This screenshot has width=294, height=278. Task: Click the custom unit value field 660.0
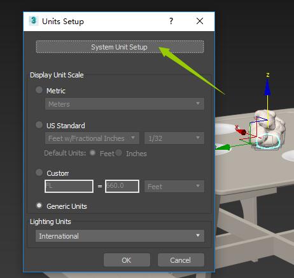click(122, 186)
